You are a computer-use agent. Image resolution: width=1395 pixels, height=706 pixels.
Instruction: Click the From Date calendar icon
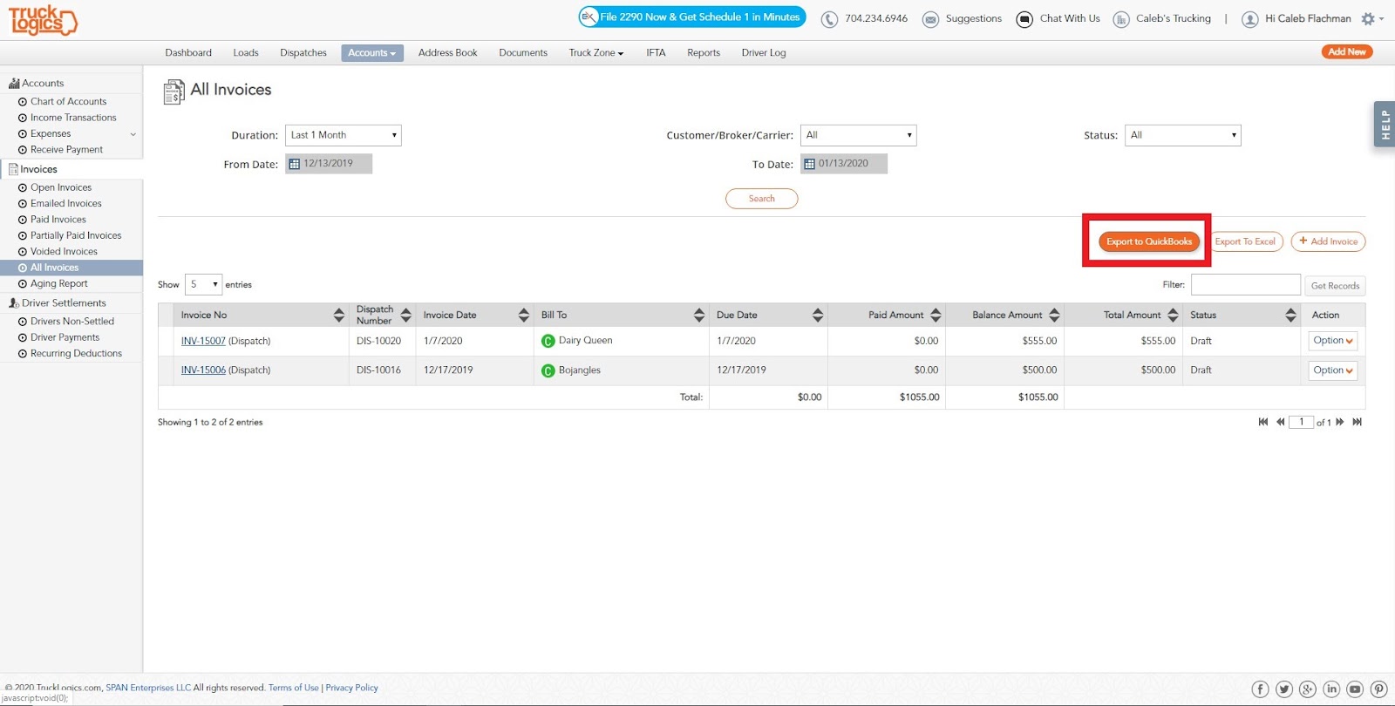coord(295,164)
